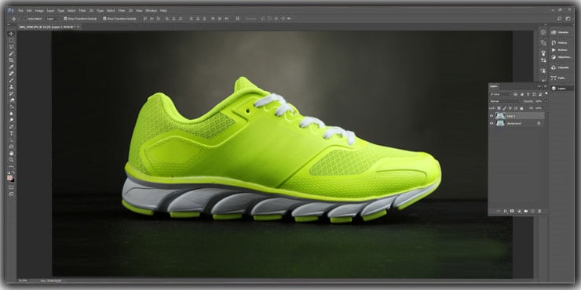This screenshot has height=290, width=581.
Task: Change screen mode at the toolbox bottom
Action: 11,194
